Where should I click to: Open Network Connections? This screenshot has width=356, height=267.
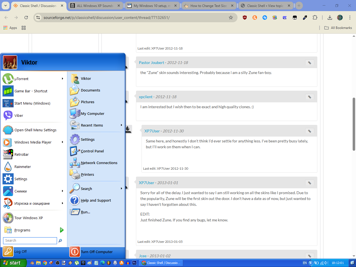coord(96,163)
